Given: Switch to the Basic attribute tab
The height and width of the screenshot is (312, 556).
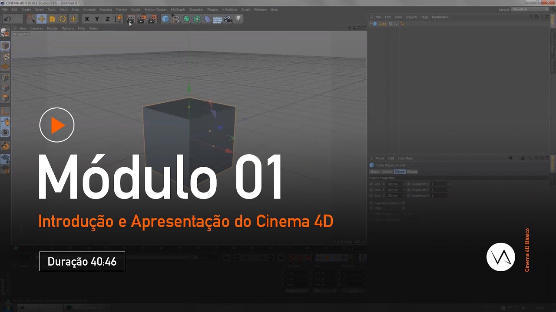Looking at the screenshot, I should (x=374, y=172).
